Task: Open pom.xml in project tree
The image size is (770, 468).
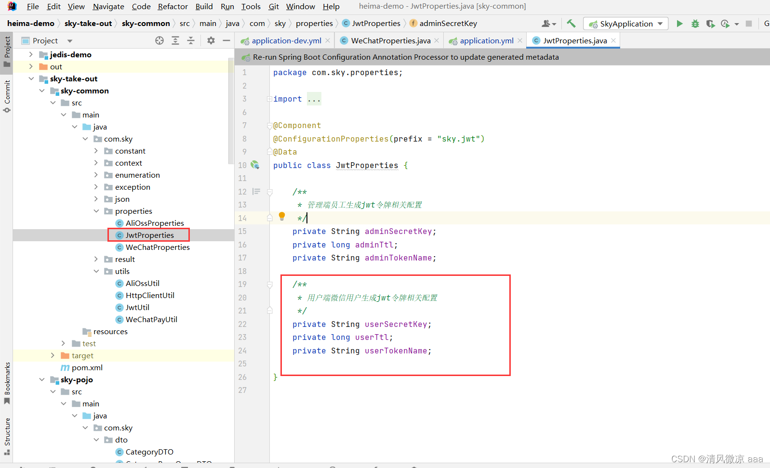Action: click(87, 367)
